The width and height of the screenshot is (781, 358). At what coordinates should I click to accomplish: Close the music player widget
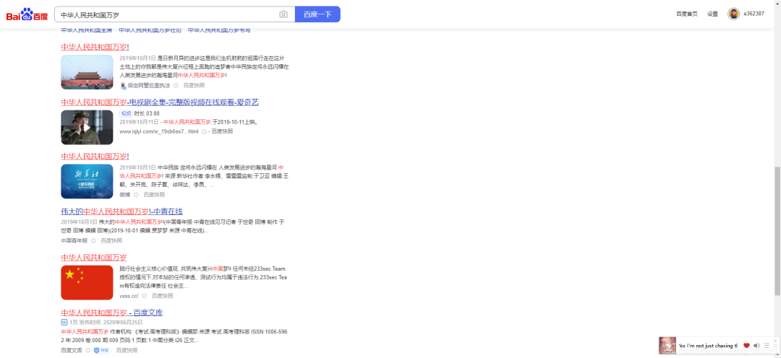pos(775,341)
